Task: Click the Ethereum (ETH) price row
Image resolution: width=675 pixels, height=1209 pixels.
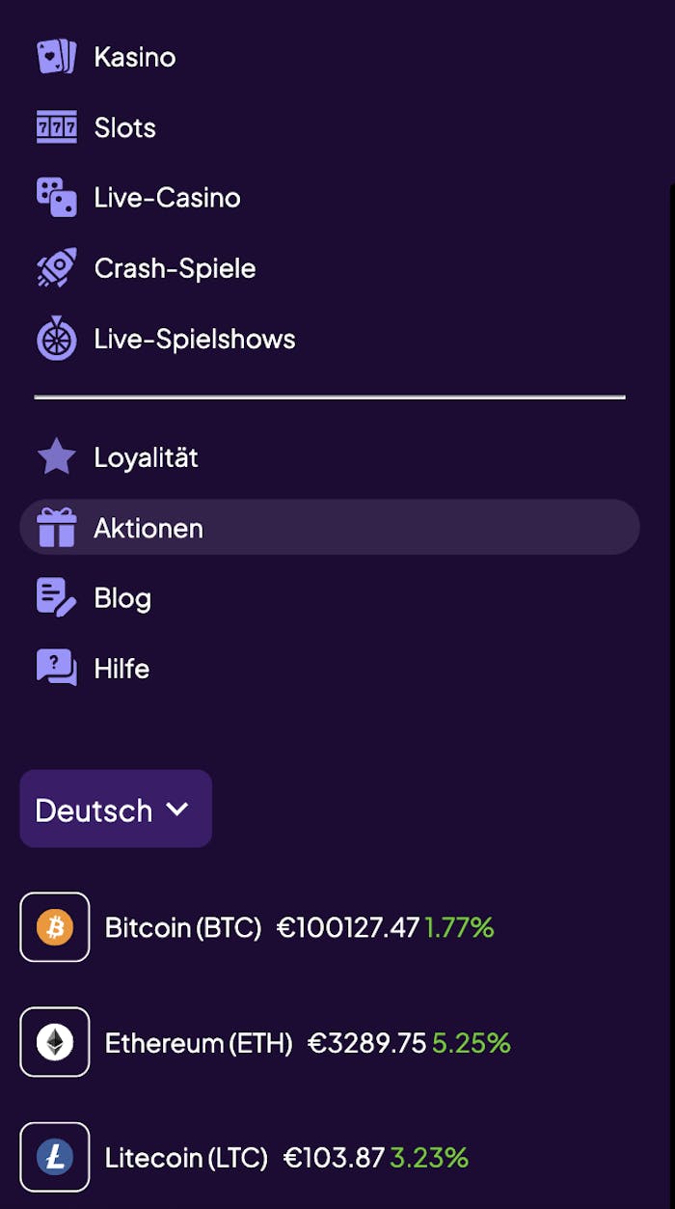Action: pyautogui.click(x=366, y=1043)
